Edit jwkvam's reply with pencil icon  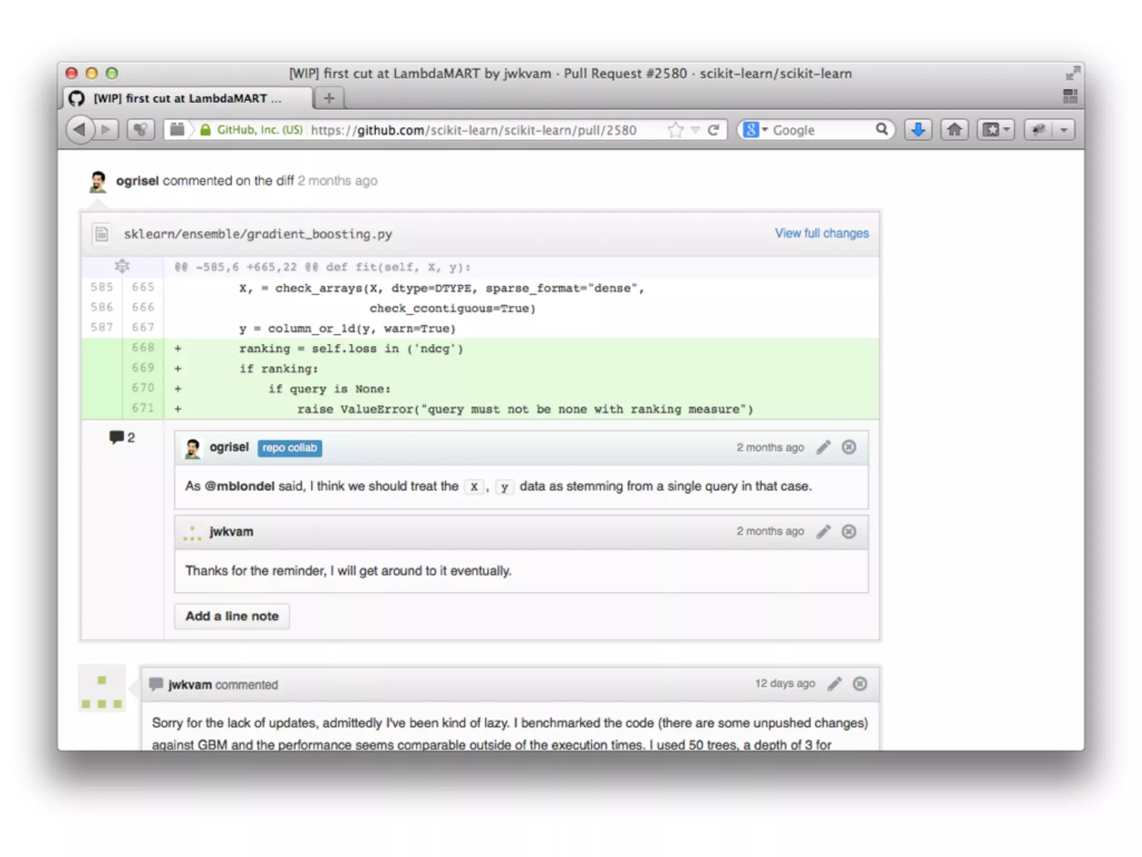(824, 532)
